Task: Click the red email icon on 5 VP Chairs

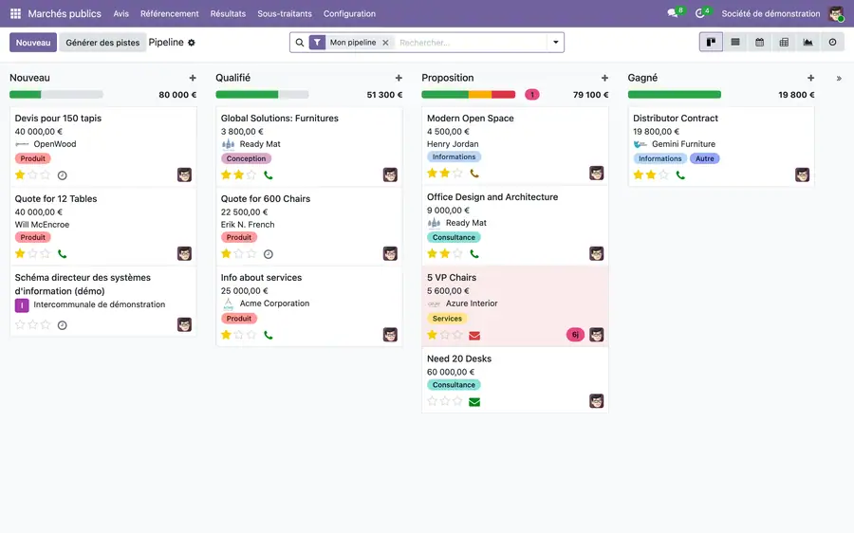Action: point(474,336)
